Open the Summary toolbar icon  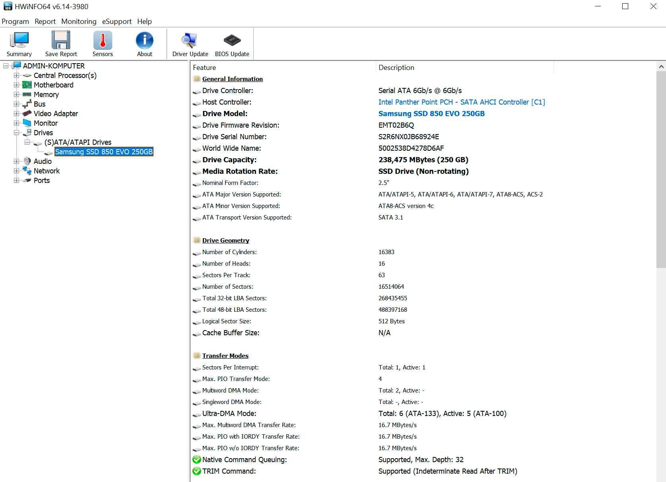coord(19,44)
